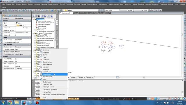Collapse the ВОЛЖСКИЙ ПОДВОДНИК tree node
This screenshot has height=105, width=186.
click(x=33, y=33)
